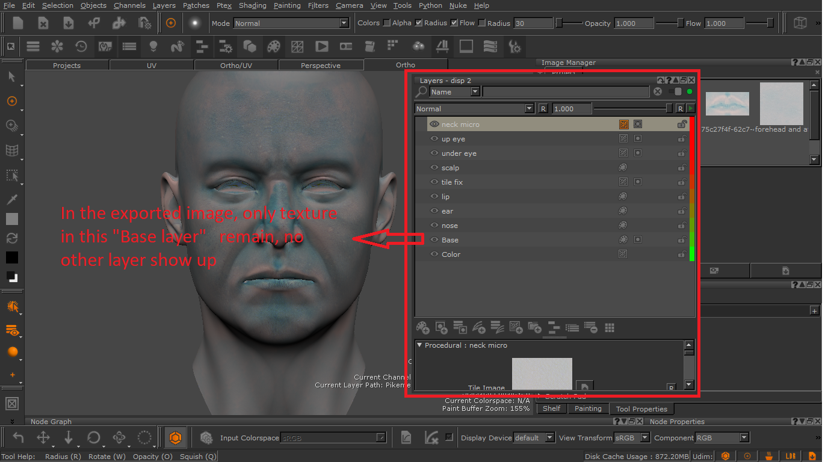The height and width of the screenshot is (462, 828).
Task: Add a new paint layer icon
Action: click(x=422, y=327)
